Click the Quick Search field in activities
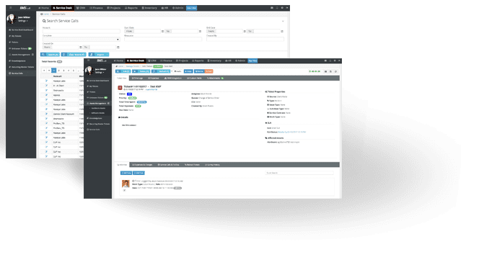492x275 pixels. pos(299,173)
